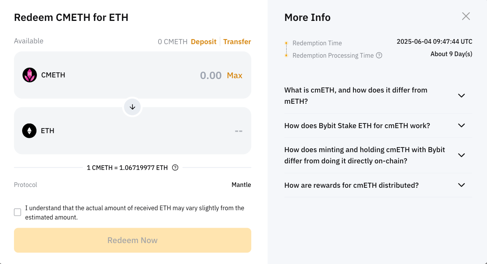The width and height of the screenshot is (487, 264).
Task: Click the swap direction arrow icon
Action: click(x=132, y=107)
